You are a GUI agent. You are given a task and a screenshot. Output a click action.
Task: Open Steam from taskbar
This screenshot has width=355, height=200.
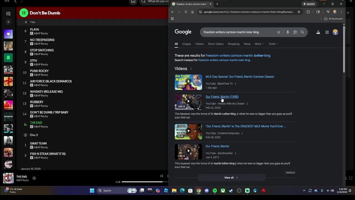tap(231, 191)
